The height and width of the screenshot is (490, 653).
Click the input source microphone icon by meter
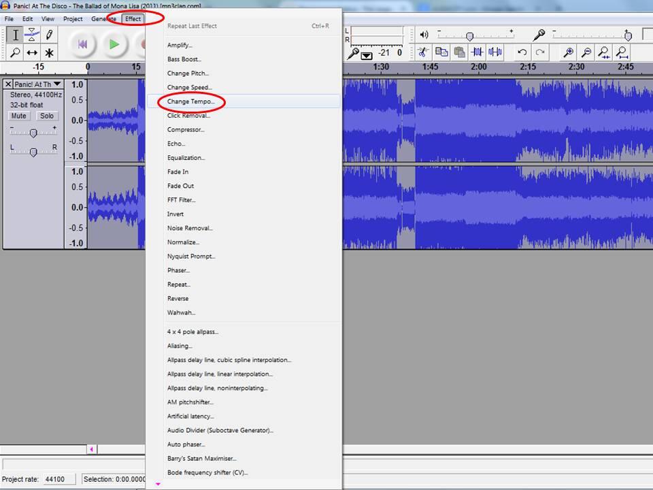tap(353, 53)
